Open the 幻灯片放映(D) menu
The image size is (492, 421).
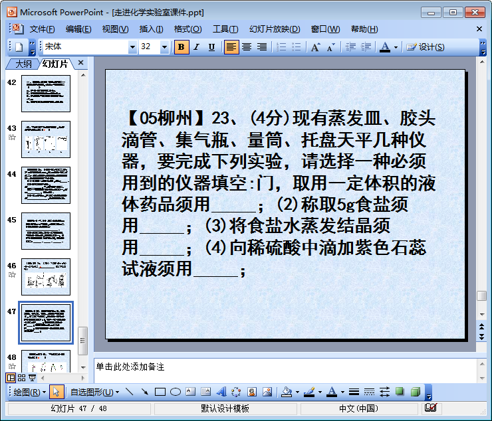275,29
